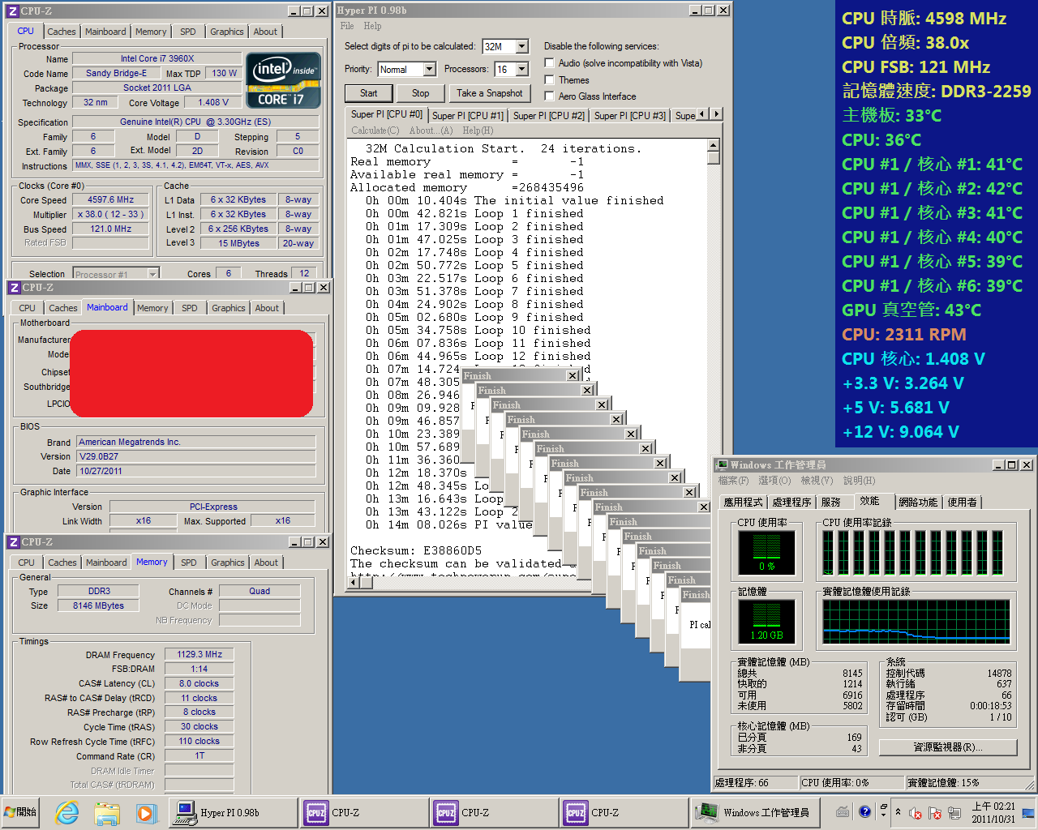Click the Core Voltage value 1.408 V
1038x830 pixels.
[x=213, y=102]
